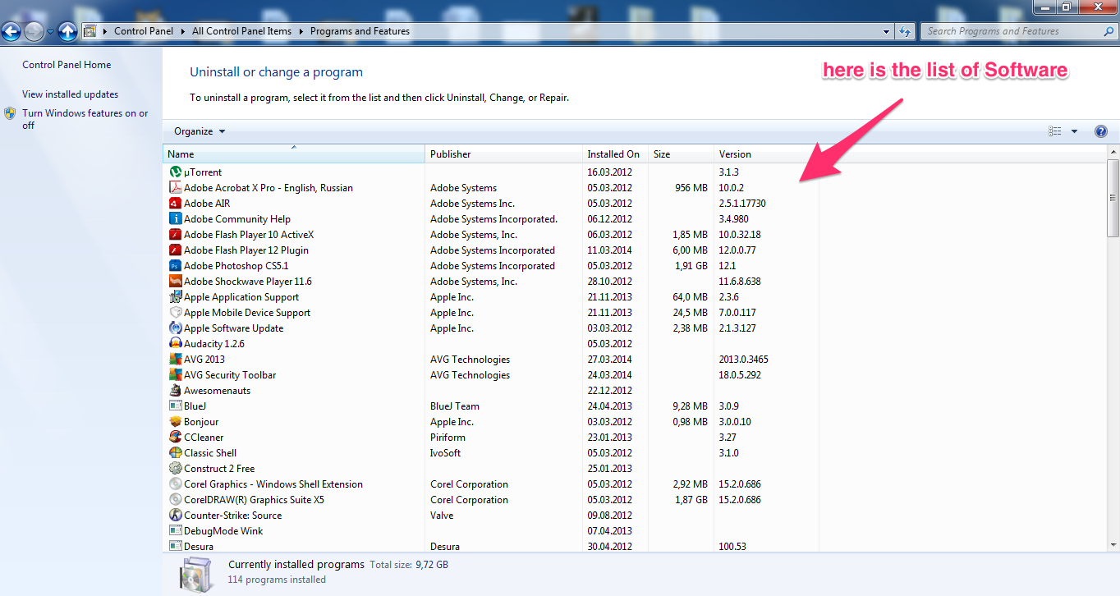Select the CCleaner icon
1120x596 pixels.
pyautogui.click(x=175, y=438)
